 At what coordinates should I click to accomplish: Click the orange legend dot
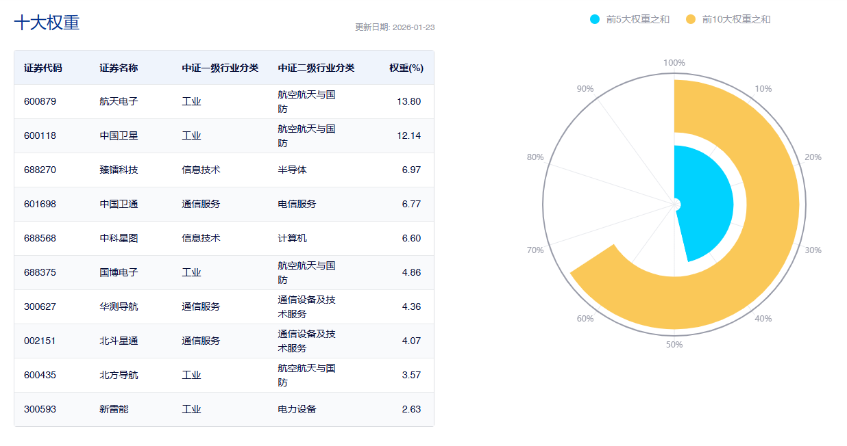point(691,19)
